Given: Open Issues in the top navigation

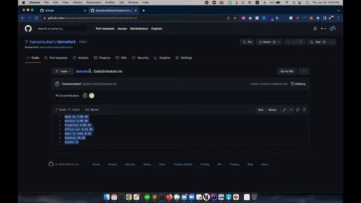Looking at the screenshot, I should click(x=122, y=29).
